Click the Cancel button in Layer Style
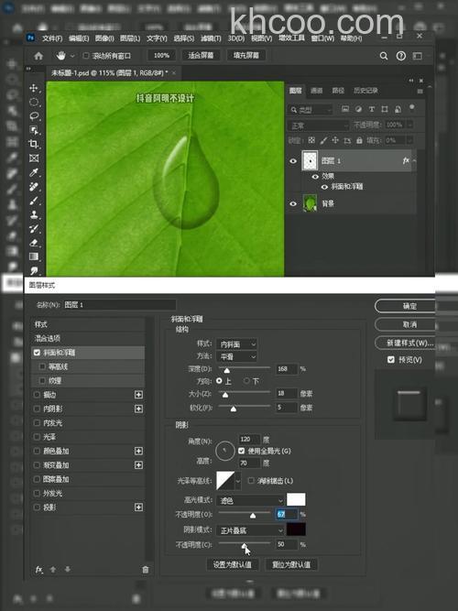458x611 pixels. 405,324
